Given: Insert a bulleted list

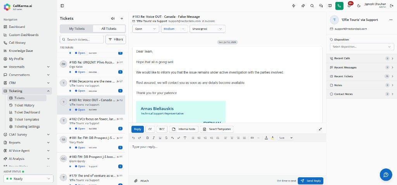Looking at the screenshot, I should click(193, 138).
